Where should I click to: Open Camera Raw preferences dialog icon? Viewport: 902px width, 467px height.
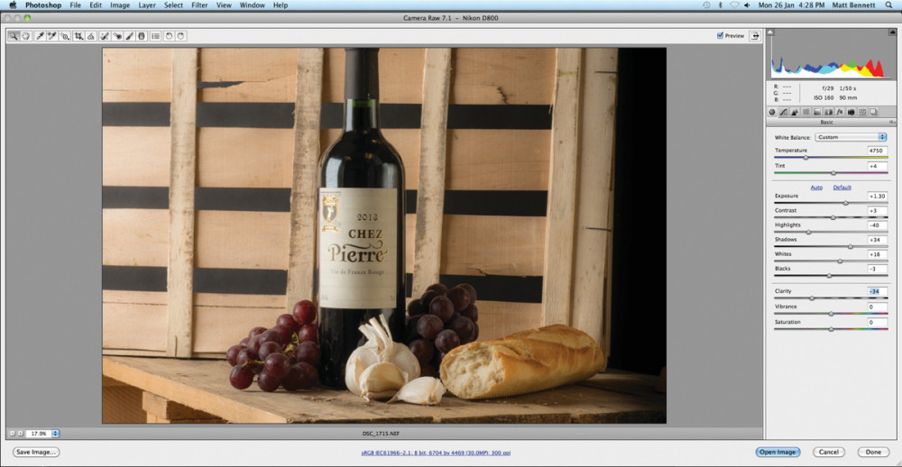(155, 36)
